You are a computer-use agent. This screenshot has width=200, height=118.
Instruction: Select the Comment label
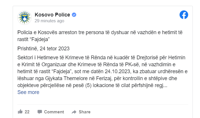point(54,112)
